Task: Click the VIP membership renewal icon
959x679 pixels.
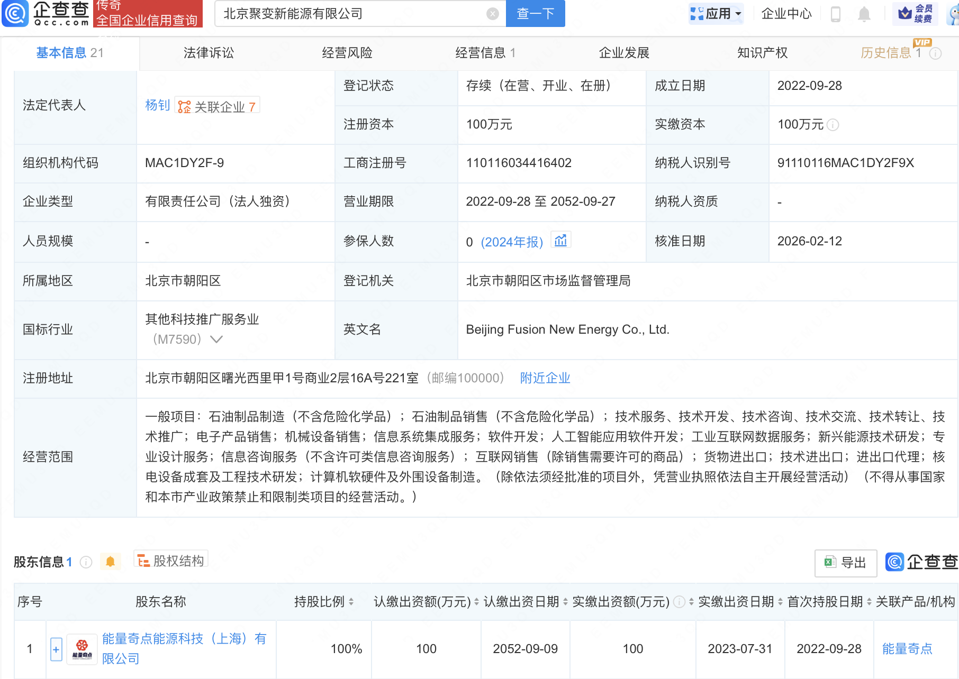Action: click(x=915, y=14)
